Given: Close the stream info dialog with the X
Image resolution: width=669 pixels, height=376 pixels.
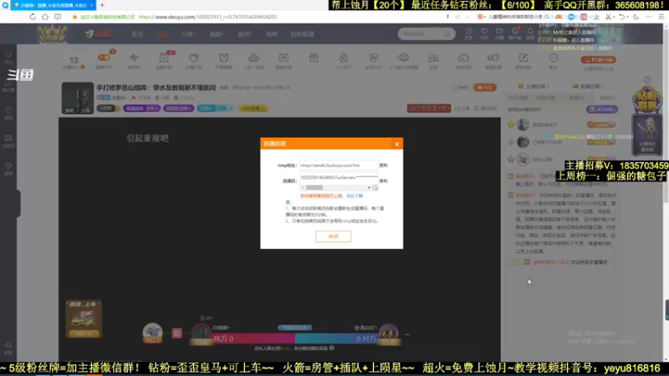Looking at the screenshot, I should tap(396, 144).
